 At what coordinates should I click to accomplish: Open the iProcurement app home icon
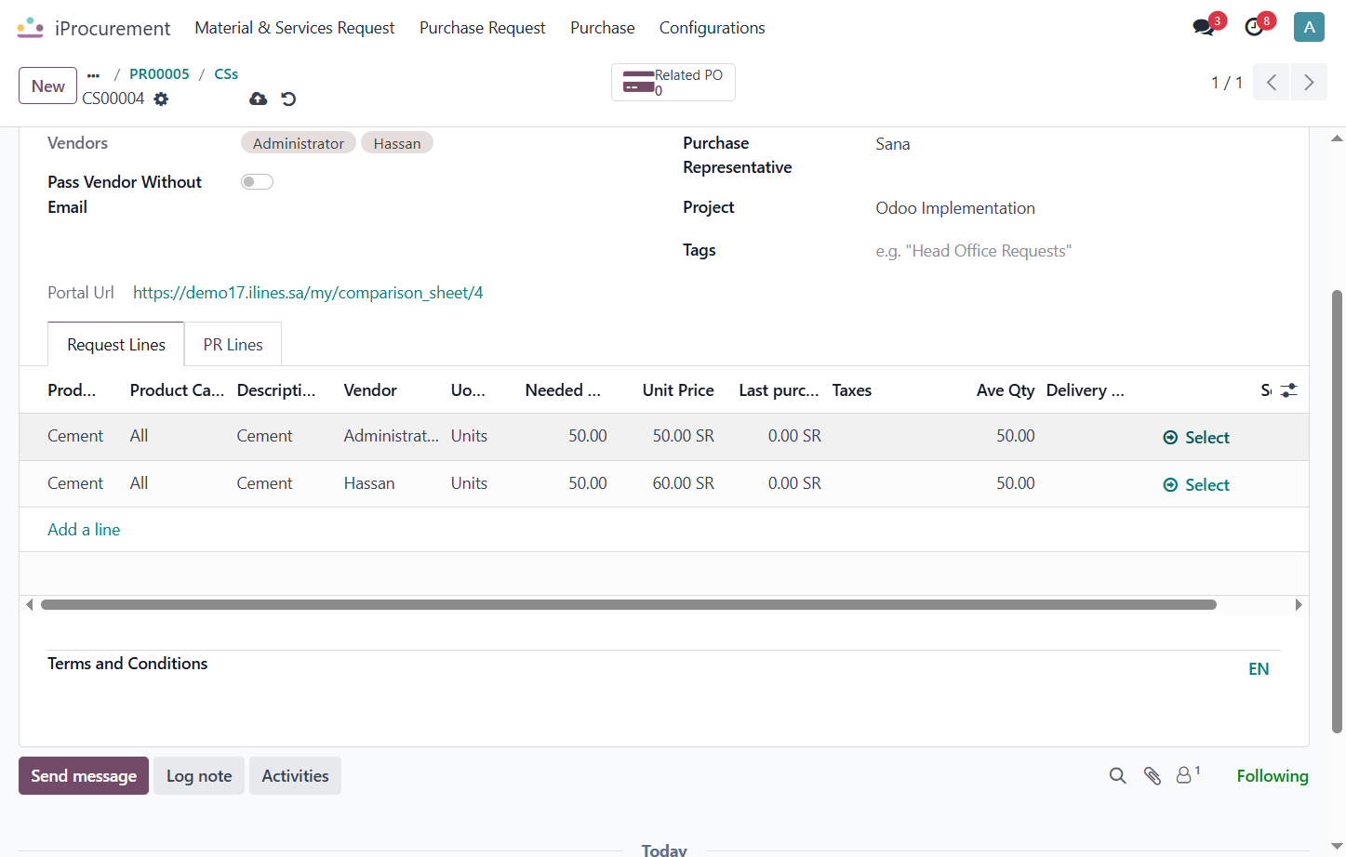point(30,28)
